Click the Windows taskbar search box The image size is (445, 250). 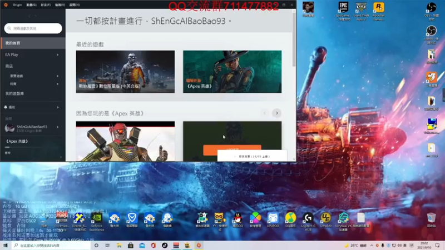(x=51, y=245)
